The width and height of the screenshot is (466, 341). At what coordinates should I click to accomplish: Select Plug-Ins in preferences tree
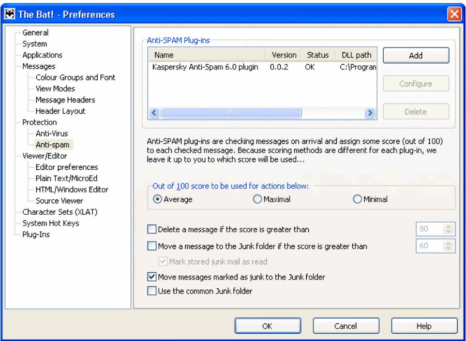pos(36,234)
